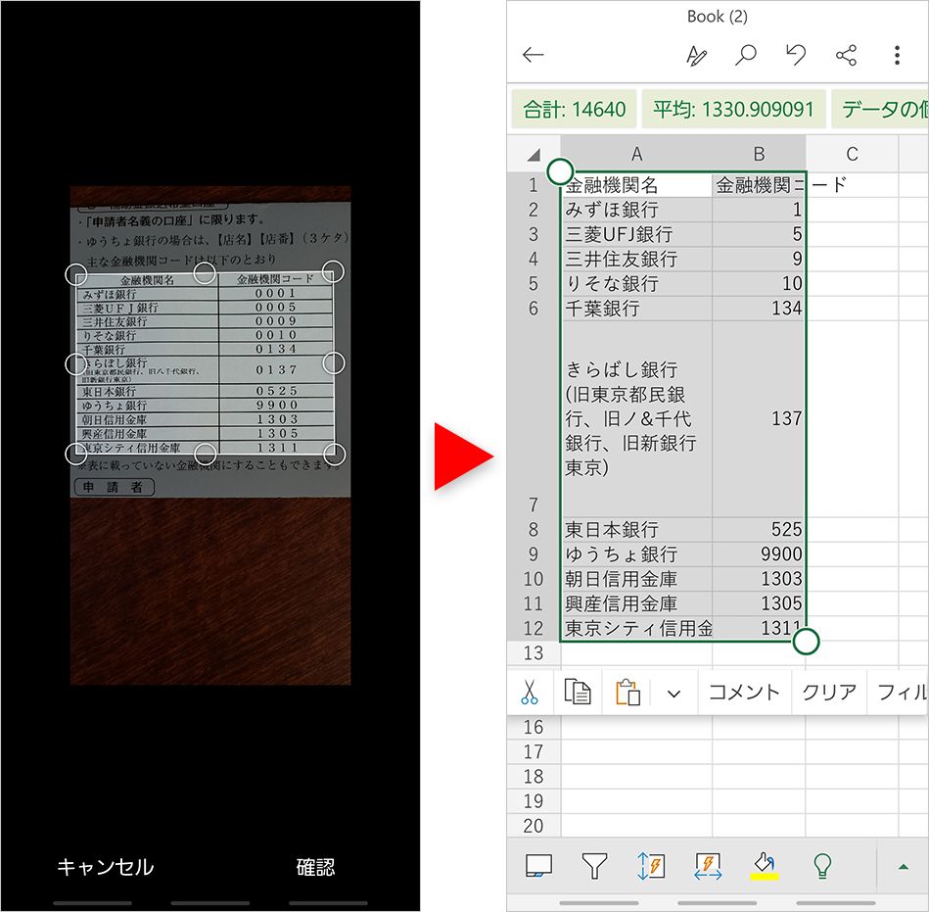This screenshot has width=929, height=912.
Task: Tap the Book (2) title
Action: pyautogui.click(x=718, y=17)
